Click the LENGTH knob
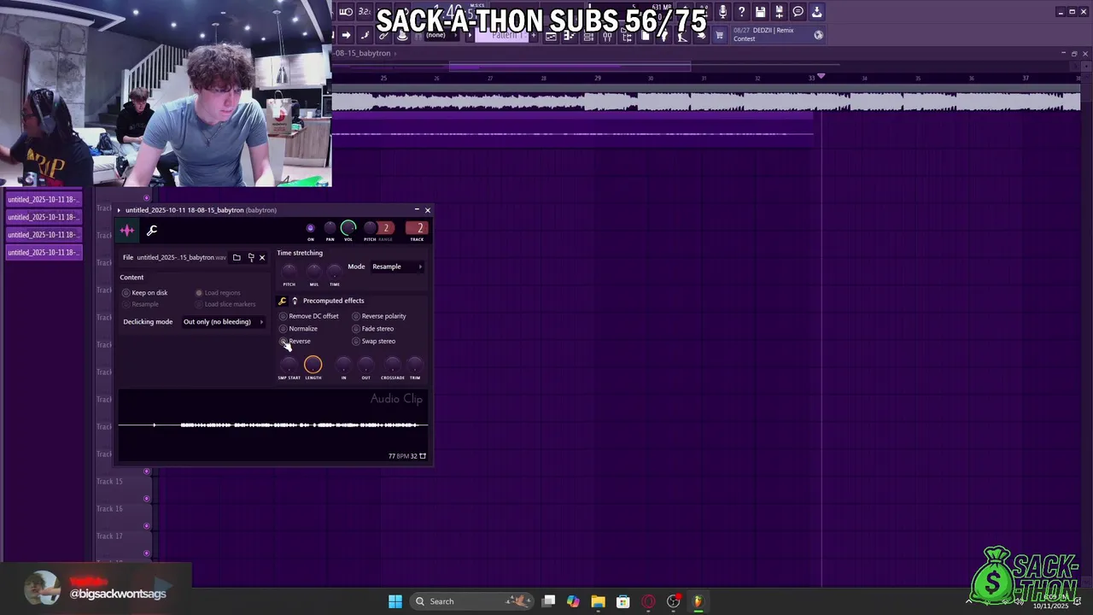This screenshot has width=1093, height=615. (313, 366)
